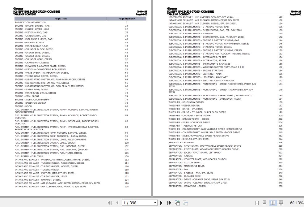
Task: Click SEPARATOR - RADDLE row
Action: click(181, 156)
